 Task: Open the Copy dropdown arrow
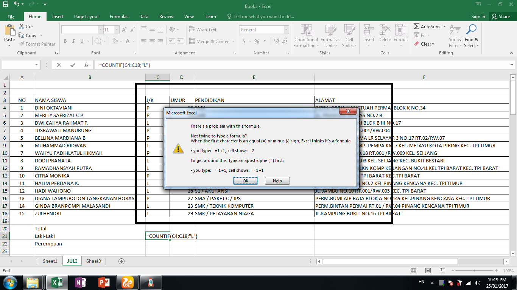(40, 35)
